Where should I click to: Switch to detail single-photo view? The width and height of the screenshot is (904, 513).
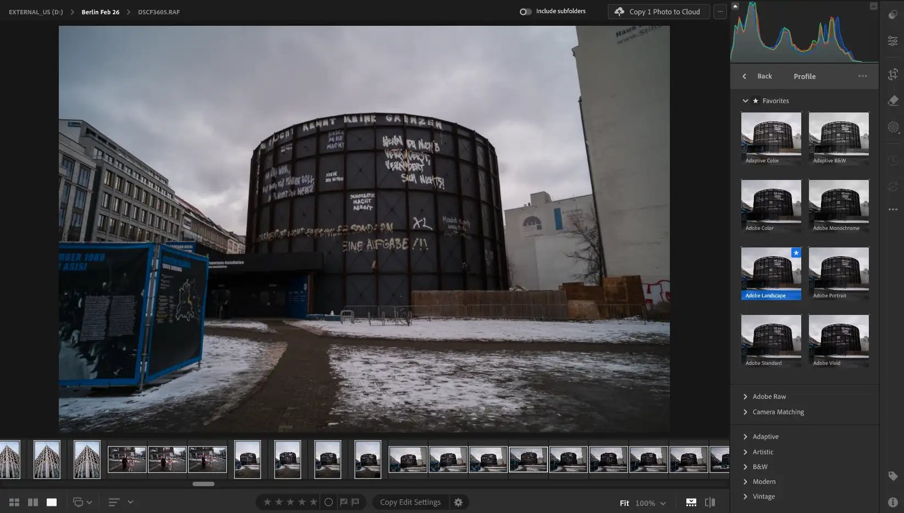click(x=52, y=502)
